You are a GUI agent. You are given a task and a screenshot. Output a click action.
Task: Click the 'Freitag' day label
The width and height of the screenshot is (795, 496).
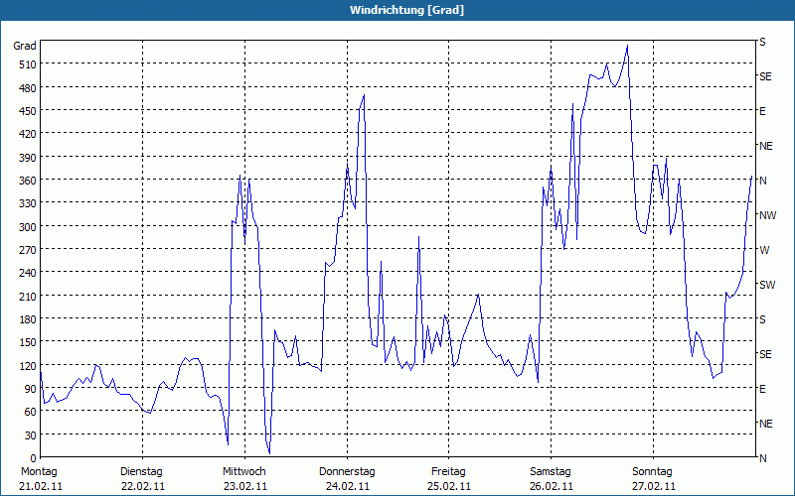tap(448, 472)
